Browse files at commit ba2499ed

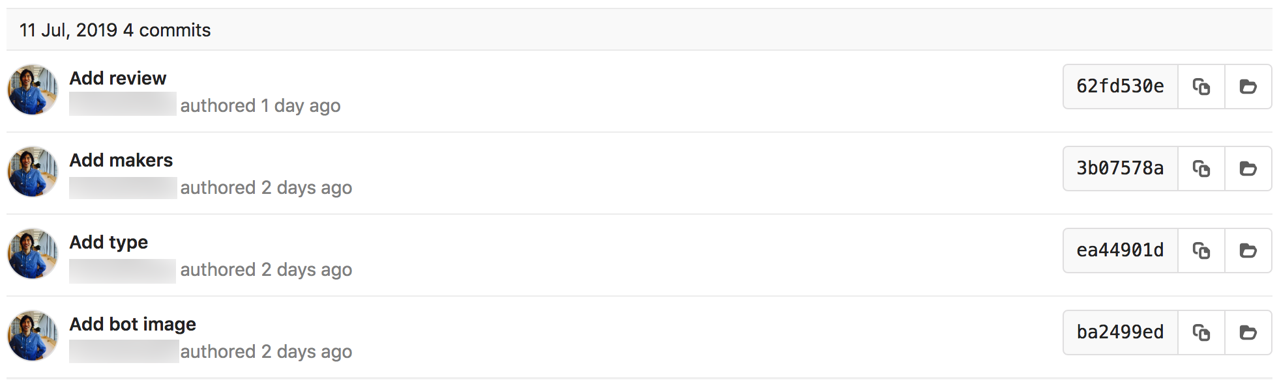(1248, 332)
